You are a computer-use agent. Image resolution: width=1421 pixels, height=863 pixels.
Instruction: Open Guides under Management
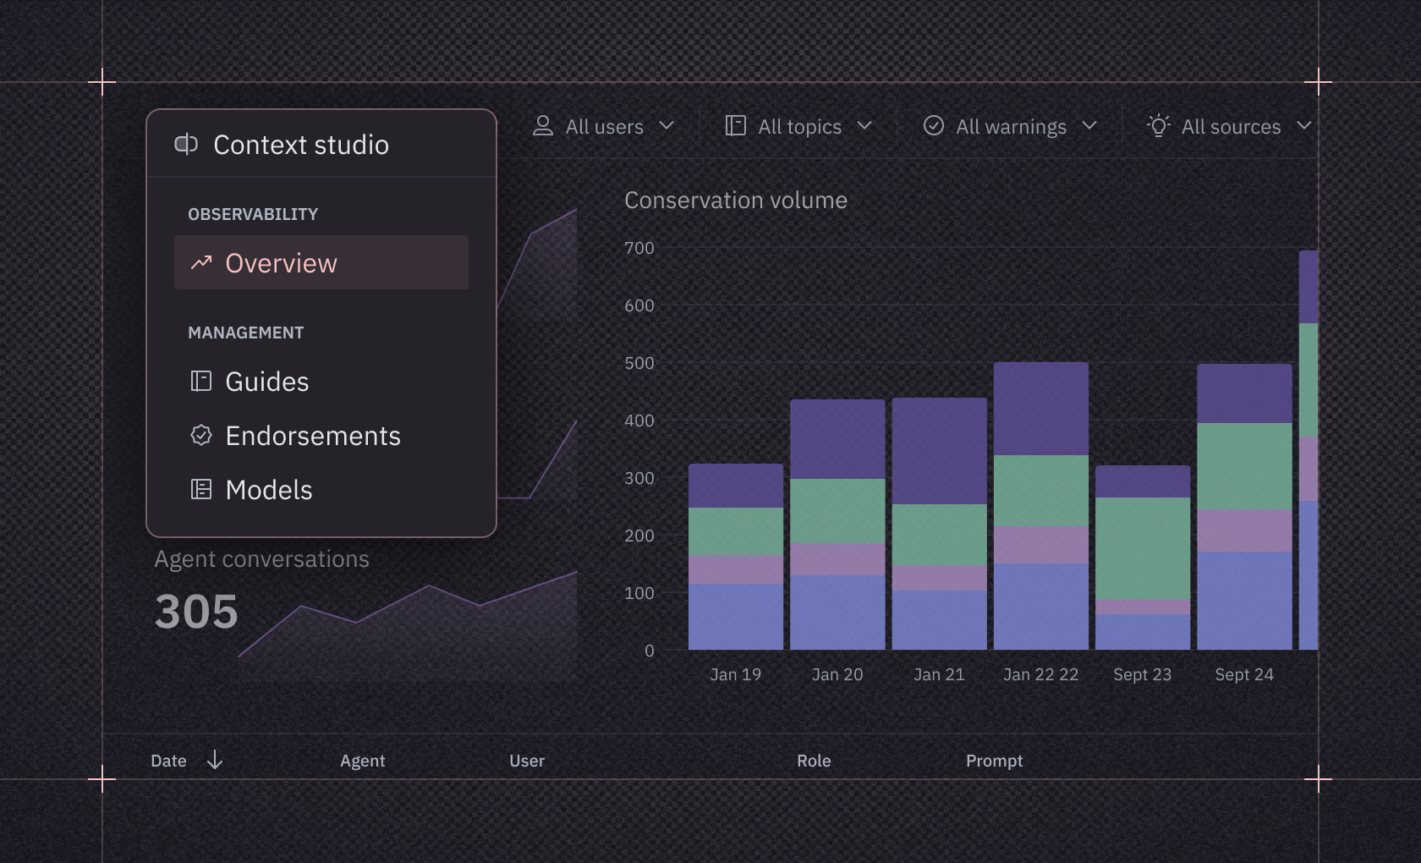pyautogui.click(x=266, y=382)
